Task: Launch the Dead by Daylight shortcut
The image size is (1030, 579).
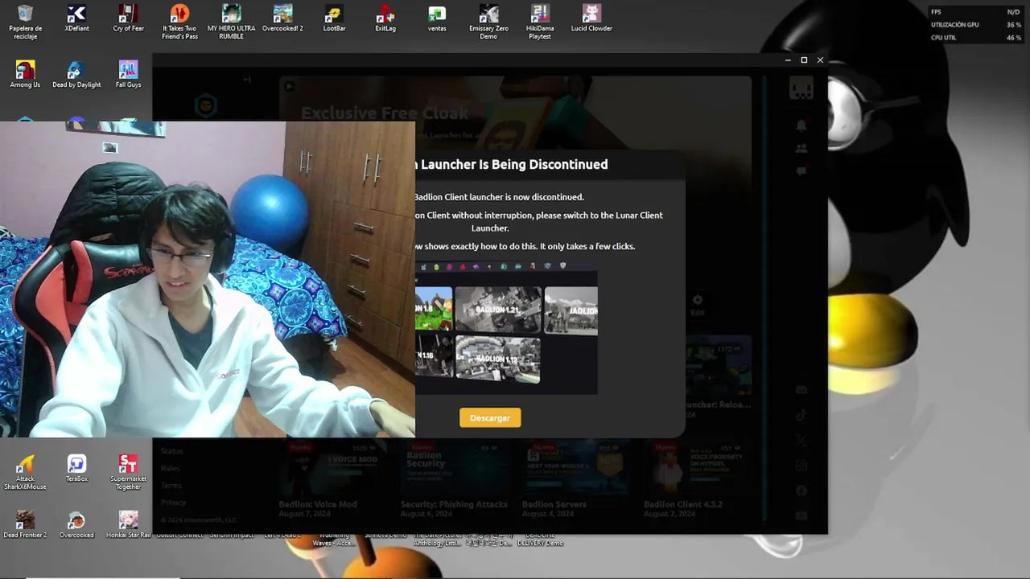Action: tap(76, 75)
